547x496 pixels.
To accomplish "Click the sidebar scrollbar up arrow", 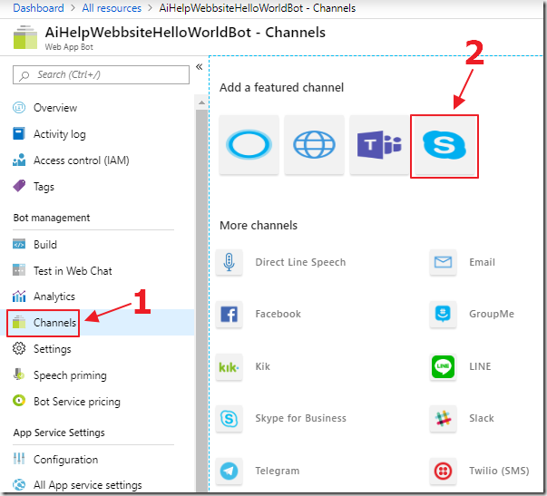I will tap(201, 102).
